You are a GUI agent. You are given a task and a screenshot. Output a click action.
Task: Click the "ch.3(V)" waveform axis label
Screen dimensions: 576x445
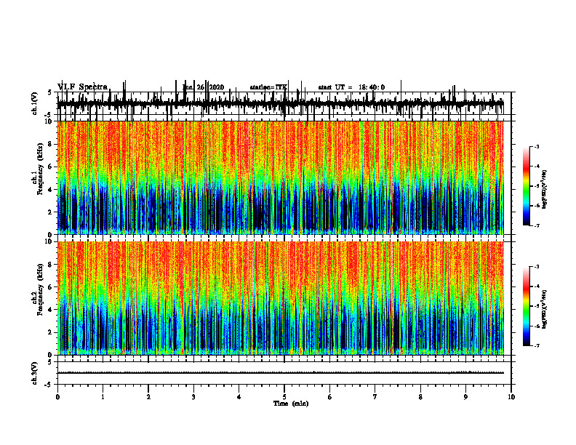point(35,373)
